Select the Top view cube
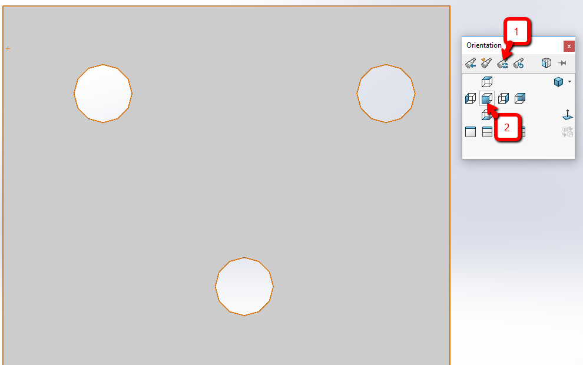583x365 pixels. pos(486,82)
